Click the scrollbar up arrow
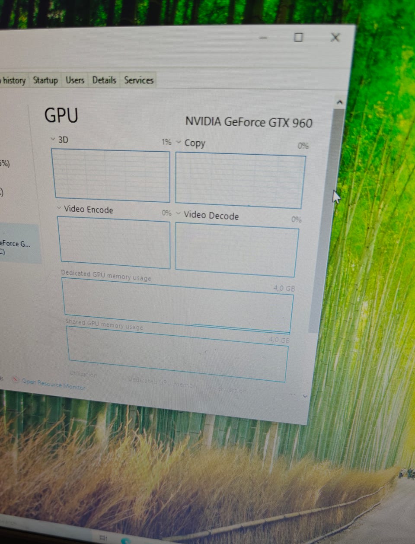Viewport: 415px width, 544px height. click(x=339, y=102)
